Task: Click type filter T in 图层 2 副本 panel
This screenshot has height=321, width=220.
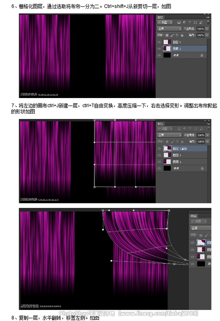Action: click(x=190, y=128)
